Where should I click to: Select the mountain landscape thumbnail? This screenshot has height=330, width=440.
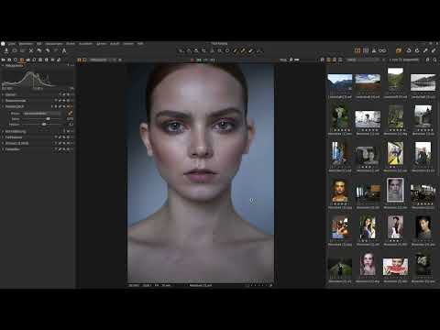pyautogui.click(x=340, y=82)
